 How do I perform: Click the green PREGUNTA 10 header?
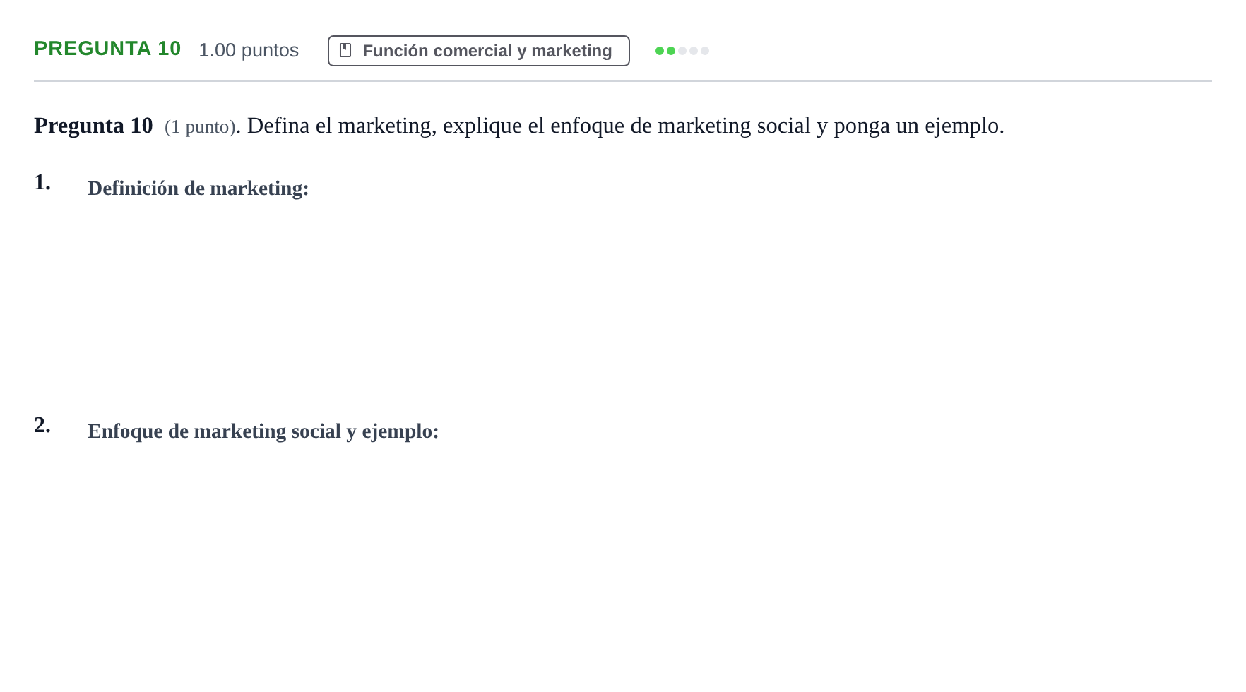tap(107, 49)
